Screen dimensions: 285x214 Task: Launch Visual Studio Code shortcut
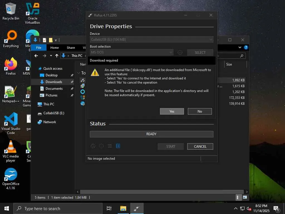[11, 124]
